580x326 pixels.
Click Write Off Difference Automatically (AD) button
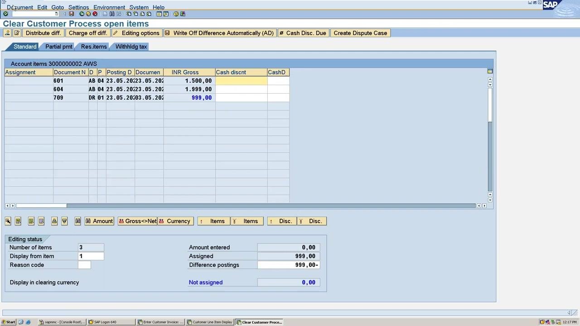(219, 33)
